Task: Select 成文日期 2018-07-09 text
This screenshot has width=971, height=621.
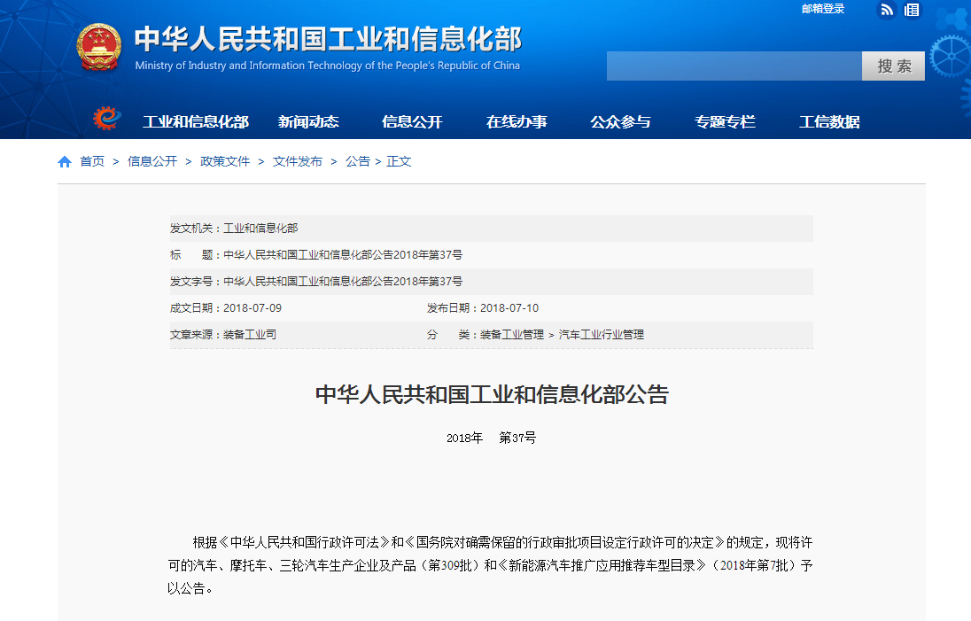Action: [x=225, y=308]
